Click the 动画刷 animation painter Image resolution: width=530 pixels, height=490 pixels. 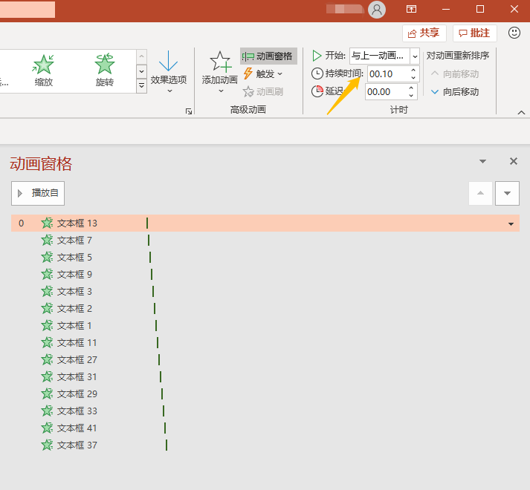(263, 91)
